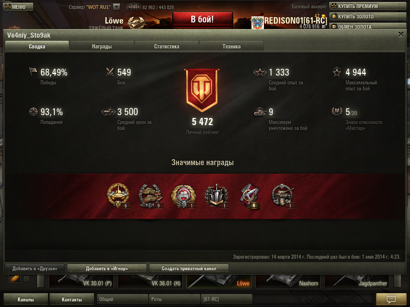Click the REDISON01 clan emblem icon
The image size is (410, 307).
point(257,23)
